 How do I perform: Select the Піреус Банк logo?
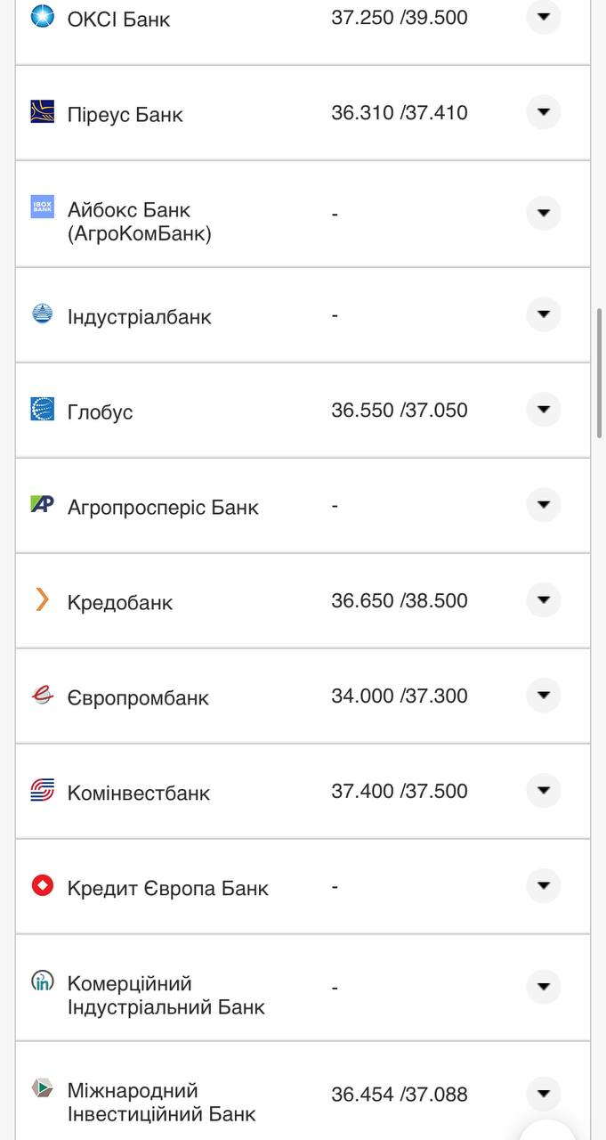pos(42,109)
